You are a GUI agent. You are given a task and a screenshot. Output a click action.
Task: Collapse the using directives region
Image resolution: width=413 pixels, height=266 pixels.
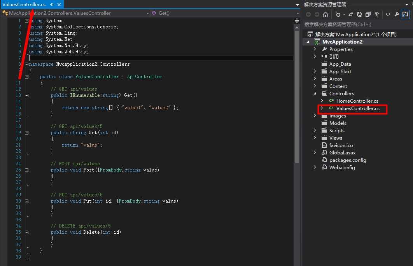point(26,21)
